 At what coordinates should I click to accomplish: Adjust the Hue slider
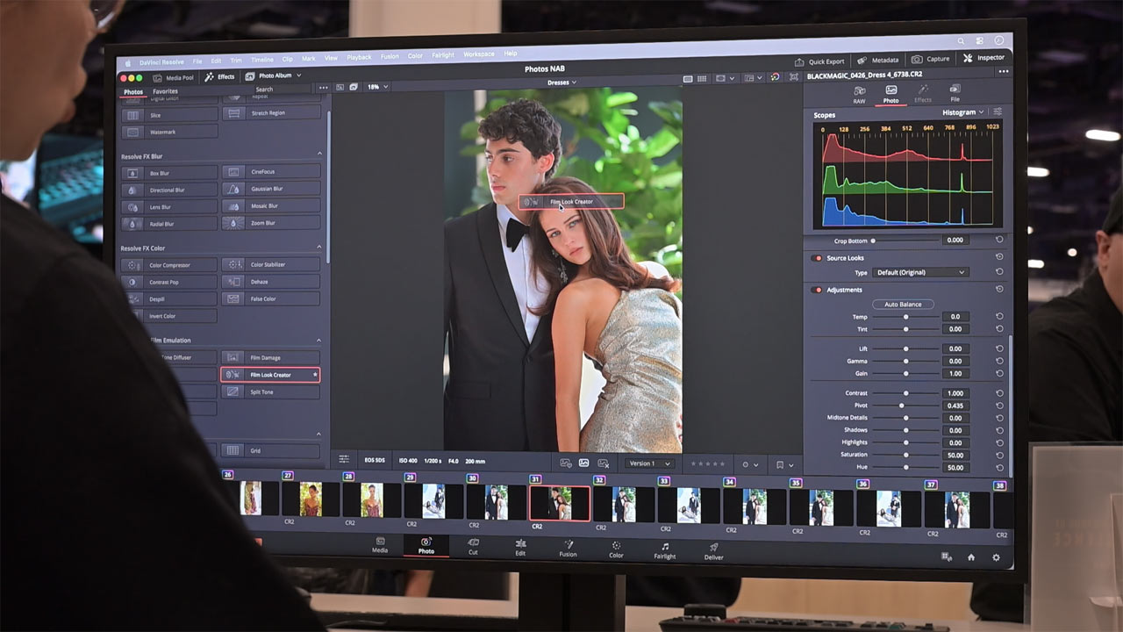[x=905, y=467]
